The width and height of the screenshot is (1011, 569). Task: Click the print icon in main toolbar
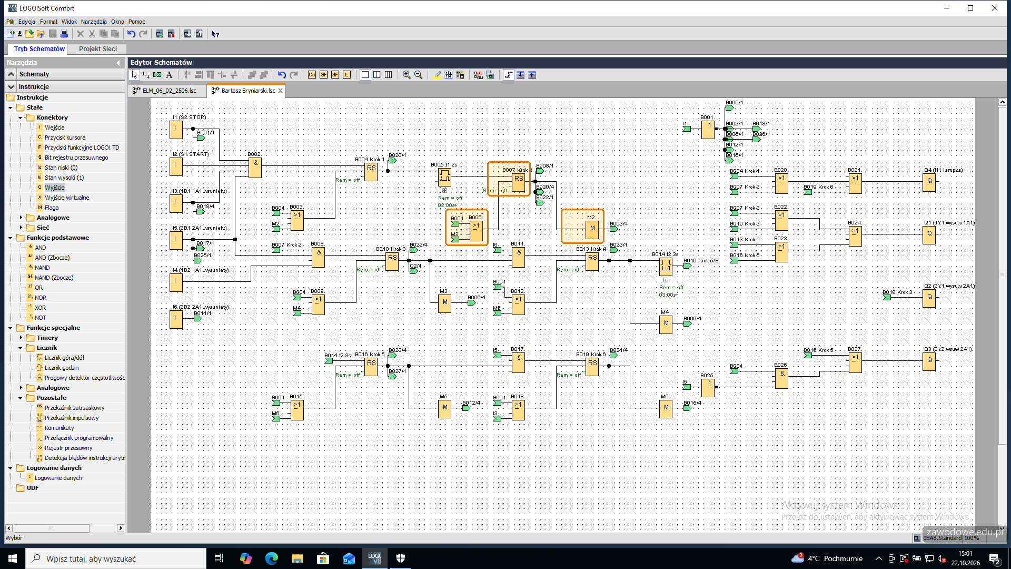[x=64, y=34]
